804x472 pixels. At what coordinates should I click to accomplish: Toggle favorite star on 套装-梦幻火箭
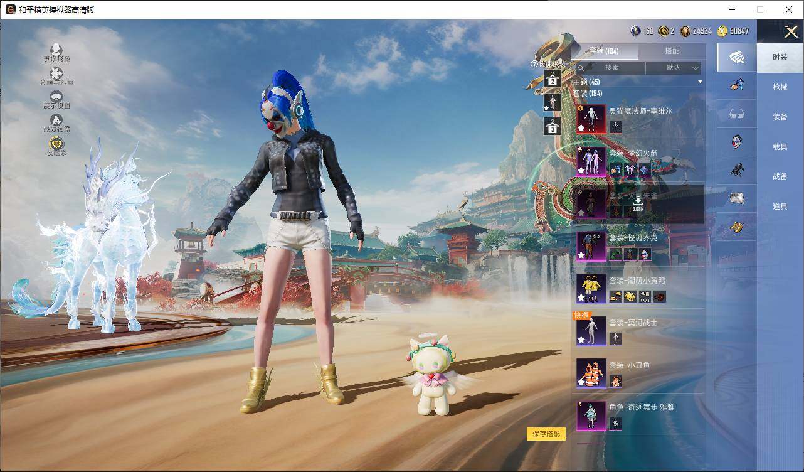coord(581,170)
